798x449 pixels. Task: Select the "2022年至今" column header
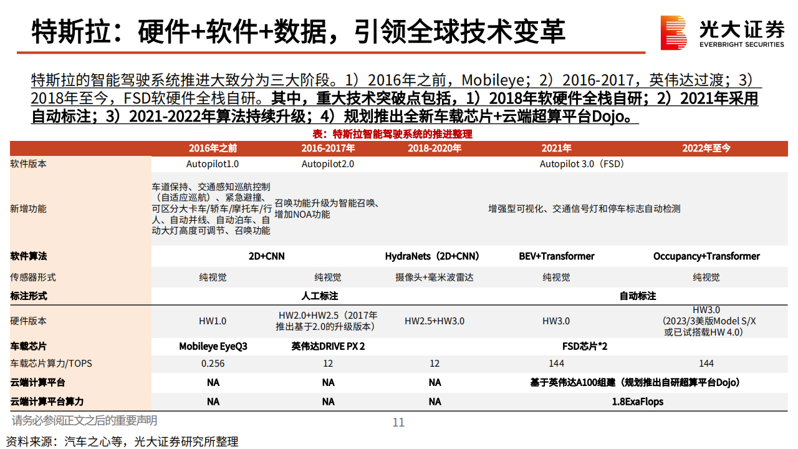pos(706,148)
